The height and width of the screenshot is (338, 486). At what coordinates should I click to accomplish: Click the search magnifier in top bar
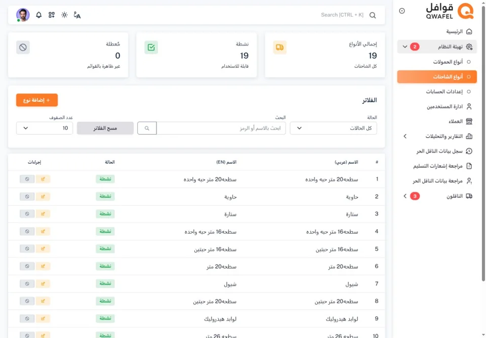click(x=373, y=15)
